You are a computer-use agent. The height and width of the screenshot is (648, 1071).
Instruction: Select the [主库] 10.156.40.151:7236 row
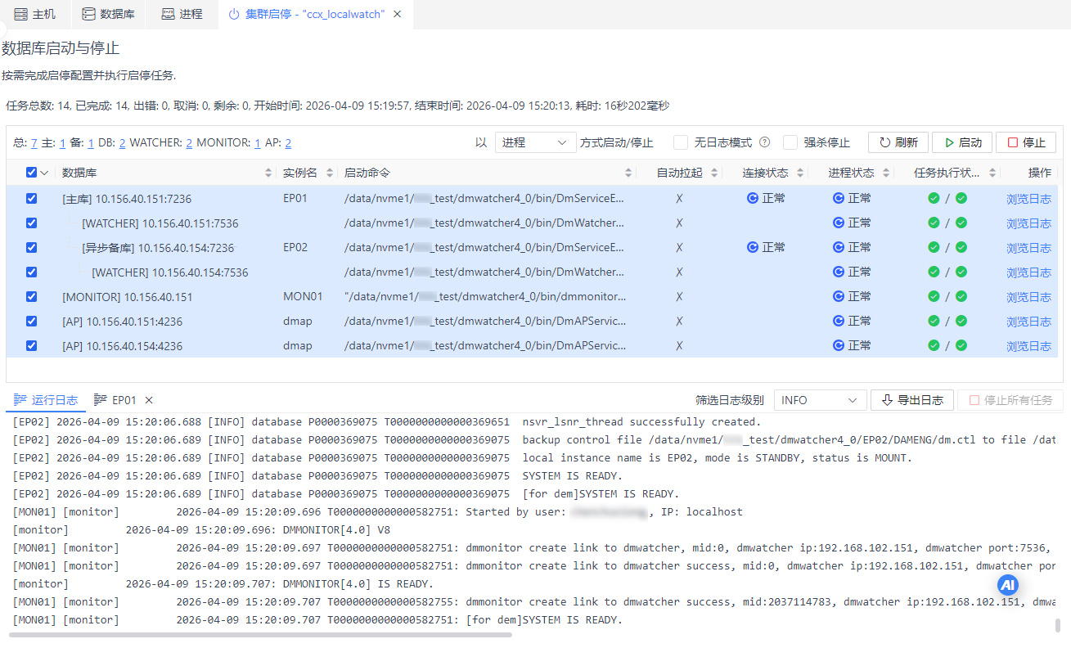(x=532, y=198)
